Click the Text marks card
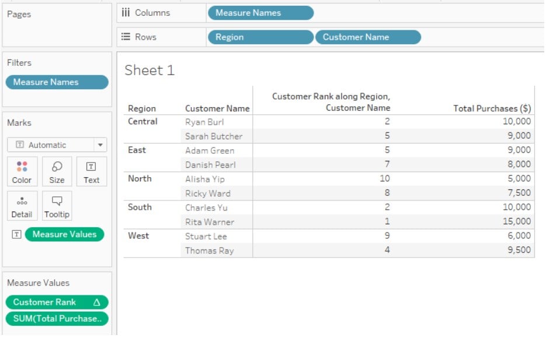The width and height of the screenshot is (546, 338). click(x=91, y=171)
